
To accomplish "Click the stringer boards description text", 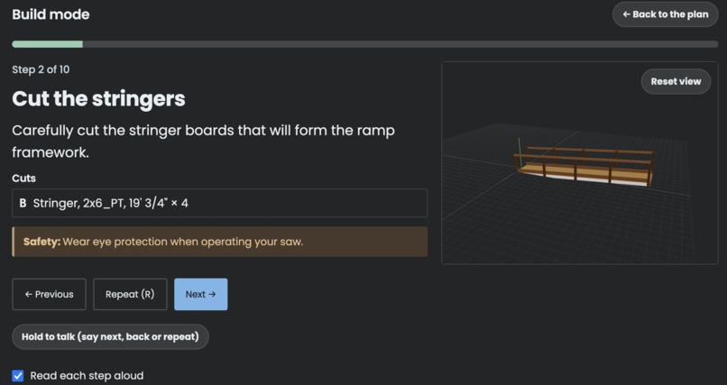I will pos(203,142).
